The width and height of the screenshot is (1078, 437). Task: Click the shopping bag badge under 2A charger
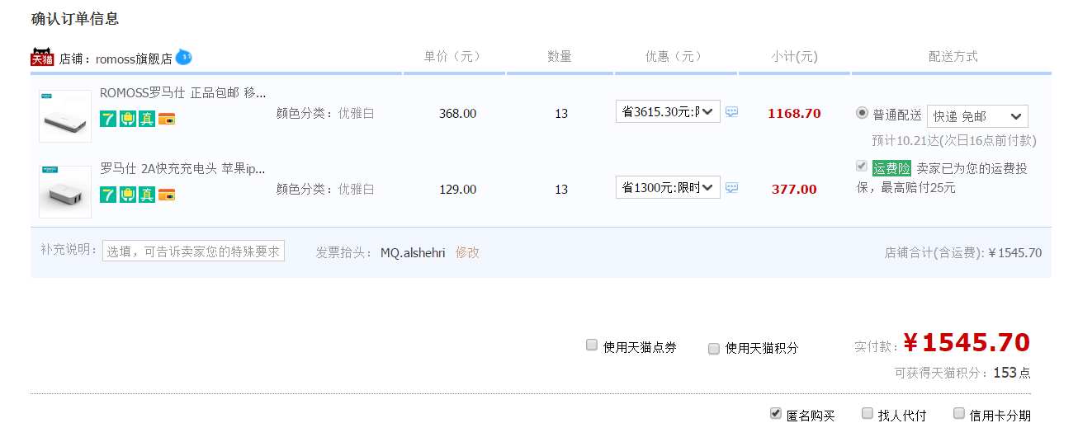[x=127, y=195]
